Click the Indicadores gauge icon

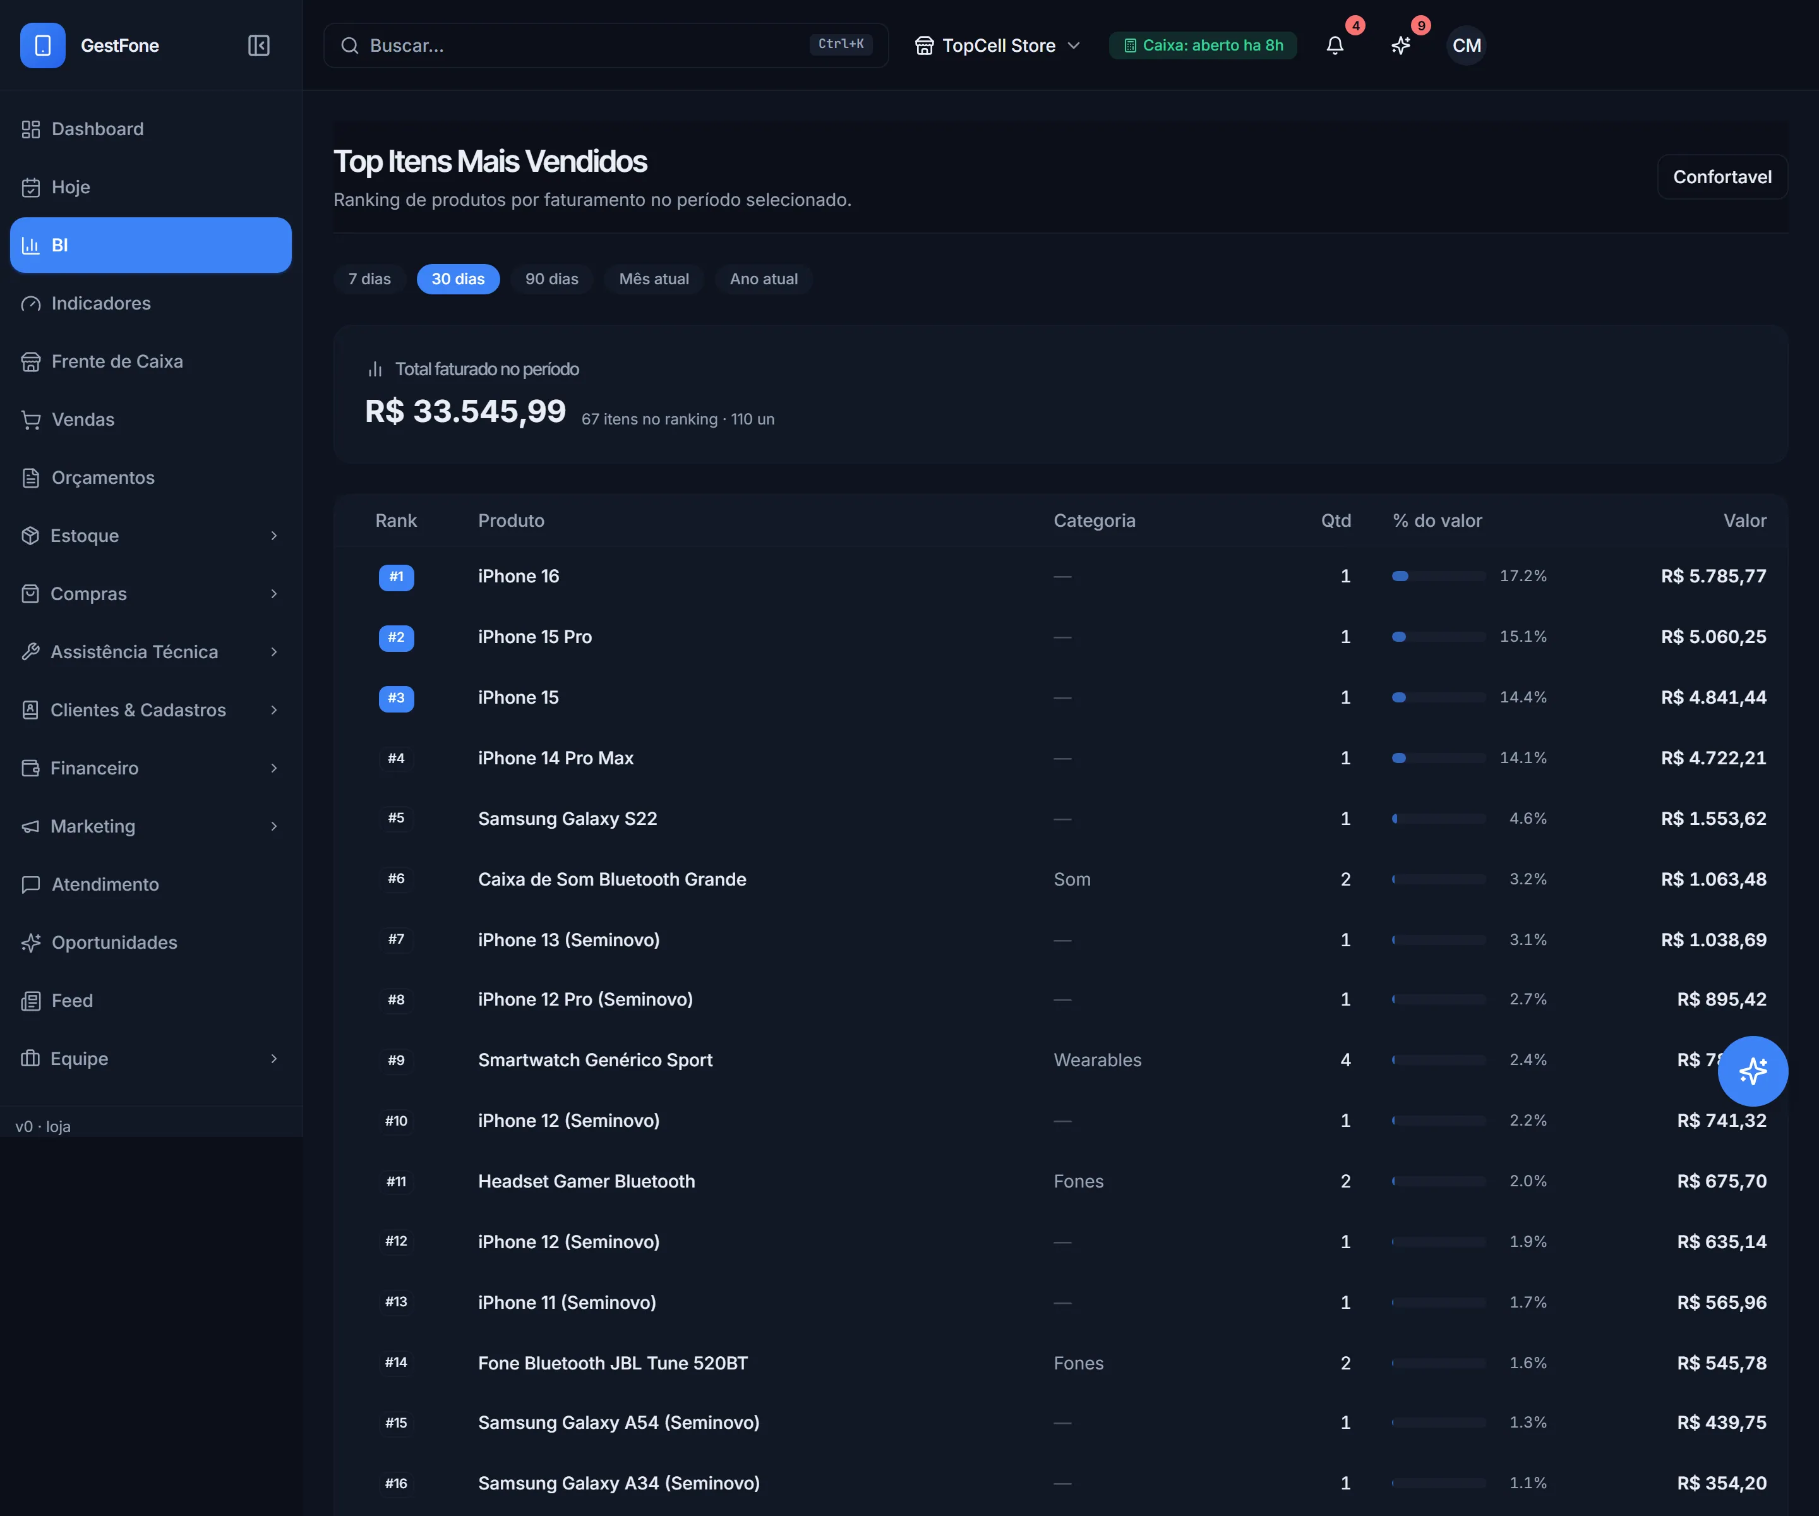(31, 303)
